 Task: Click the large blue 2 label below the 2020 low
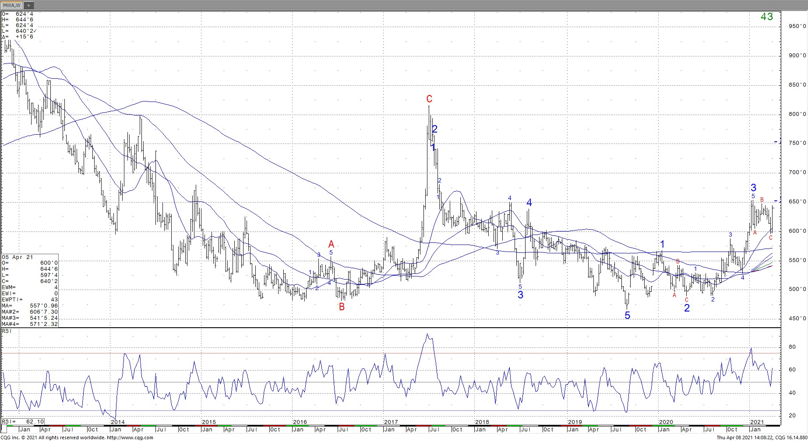click(687, 308)
